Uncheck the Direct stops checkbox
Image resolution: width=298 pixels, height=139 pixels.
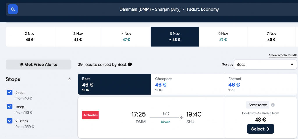10,92
